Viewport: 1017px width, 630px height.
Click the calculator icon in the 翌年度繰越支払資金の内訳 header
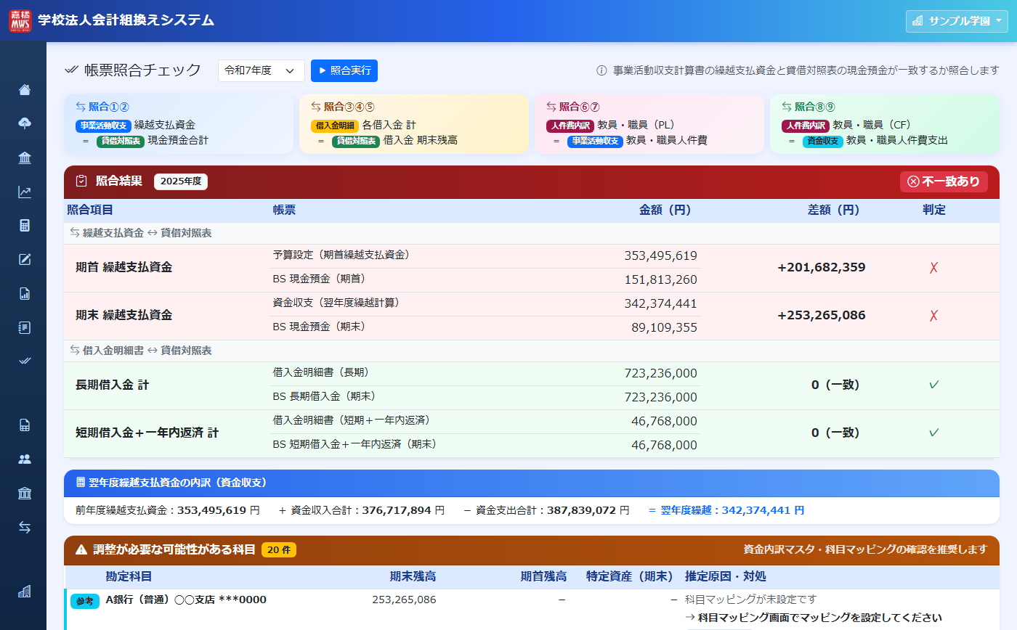(81, 483)
